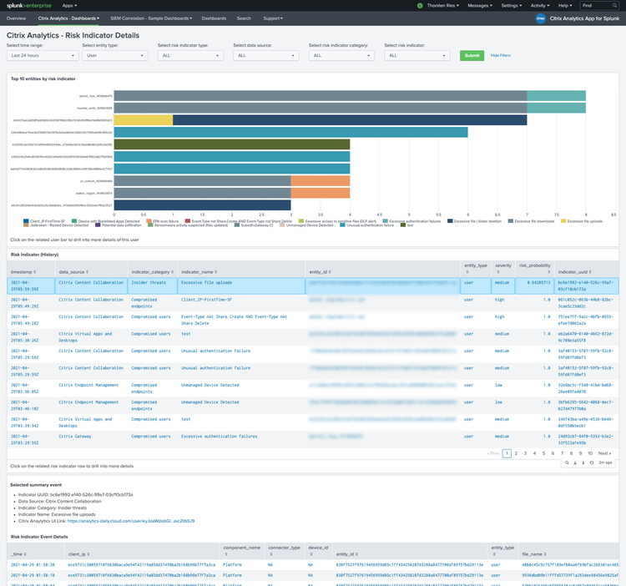
Task: Open Citrix Analytics - Dashboards menu
Action: pos(68,18)
